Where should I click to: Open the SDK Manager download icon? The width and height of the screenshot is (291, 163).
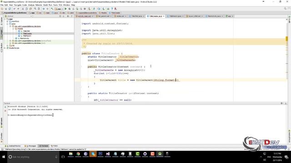click(104, 9)
